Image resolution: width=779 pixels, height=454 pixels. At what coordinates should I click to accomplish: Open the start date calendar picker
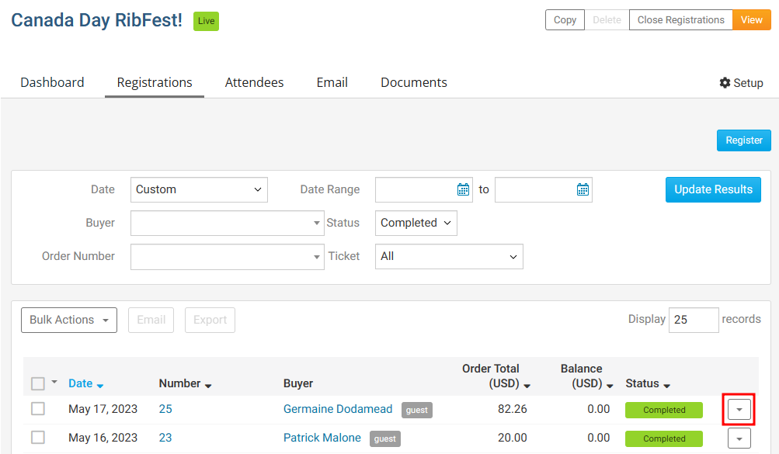(463, 189)
